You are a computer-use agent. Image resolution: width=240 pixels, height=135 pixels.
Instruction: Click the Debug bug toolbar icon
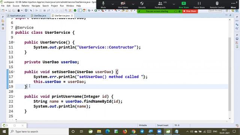[89, 10]
